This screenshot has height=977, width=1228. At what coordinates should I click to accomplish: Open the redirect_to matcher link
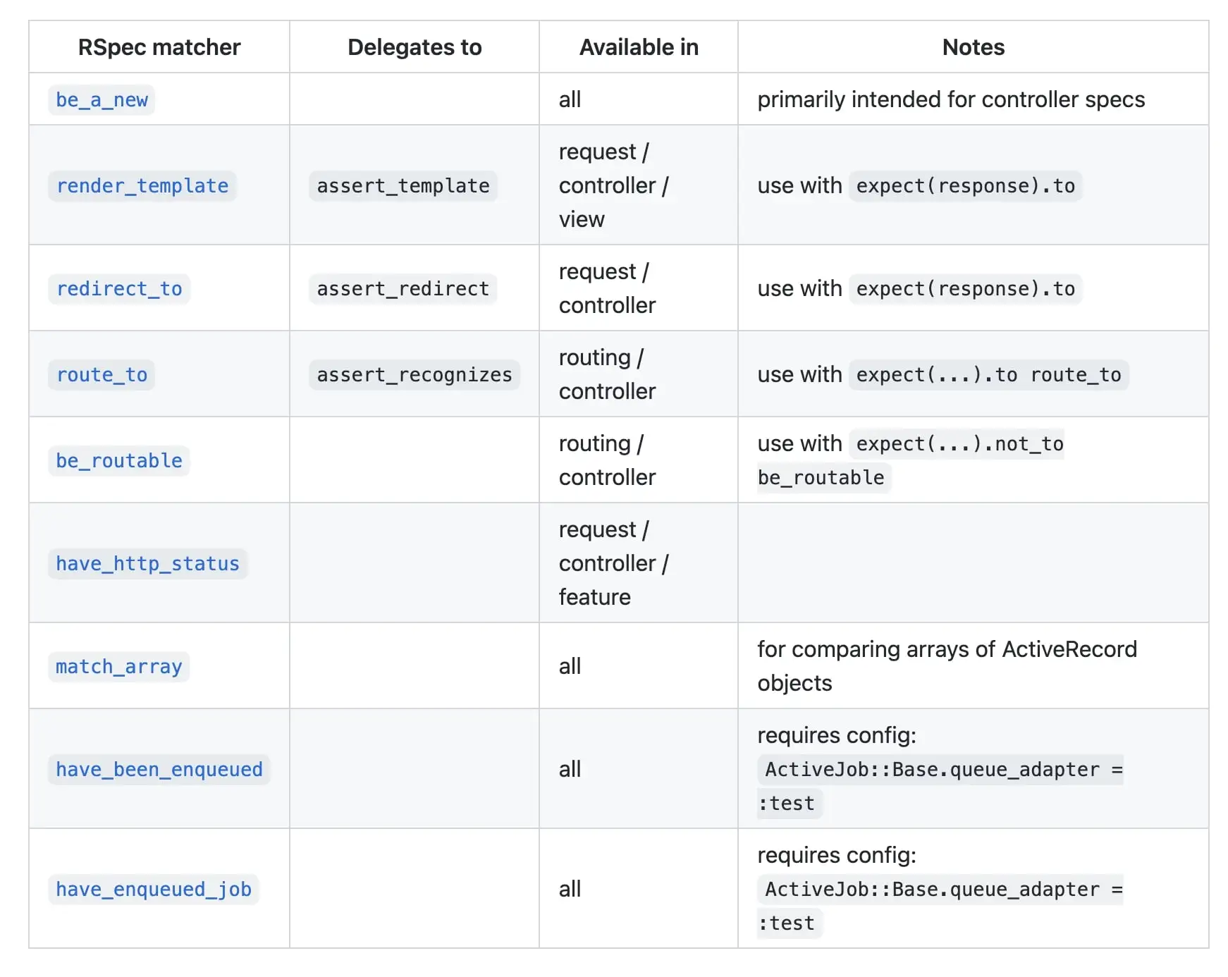[x=119, y=289]
